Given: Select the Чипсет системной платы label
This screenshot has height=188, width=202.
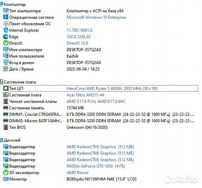Looking at the screenshot, I should point(33,101).
